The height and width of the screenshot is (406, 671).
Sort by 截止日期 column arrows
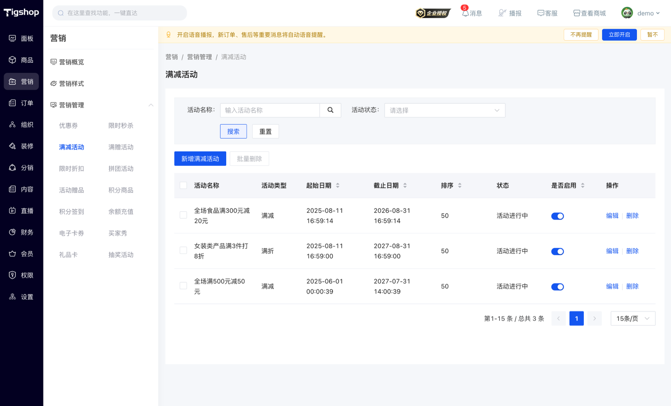[x=405, y=185]
